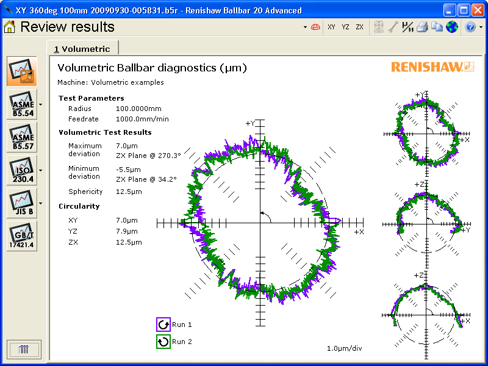The image size is (488, 366).
Task: Click the Home icon beside Review results
Action: [x=10, y=27]
